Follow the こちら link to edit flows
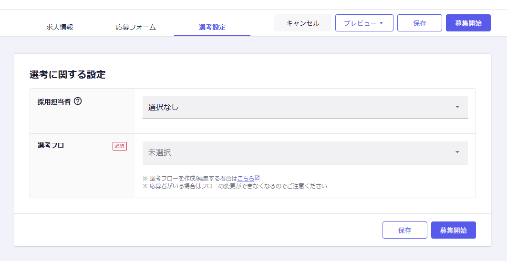This screenshot has height=261, width=507. [x=246, y=178]
